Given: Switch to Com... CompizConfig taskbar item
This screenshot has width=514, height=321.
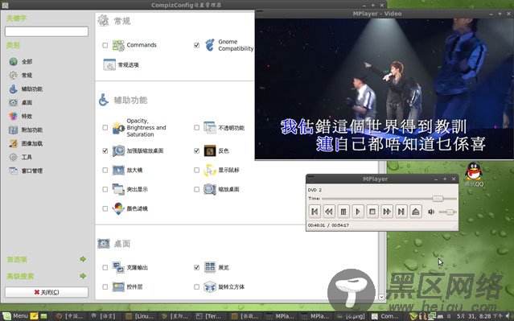Looking at the screenshot, I should tap(385, 316).
